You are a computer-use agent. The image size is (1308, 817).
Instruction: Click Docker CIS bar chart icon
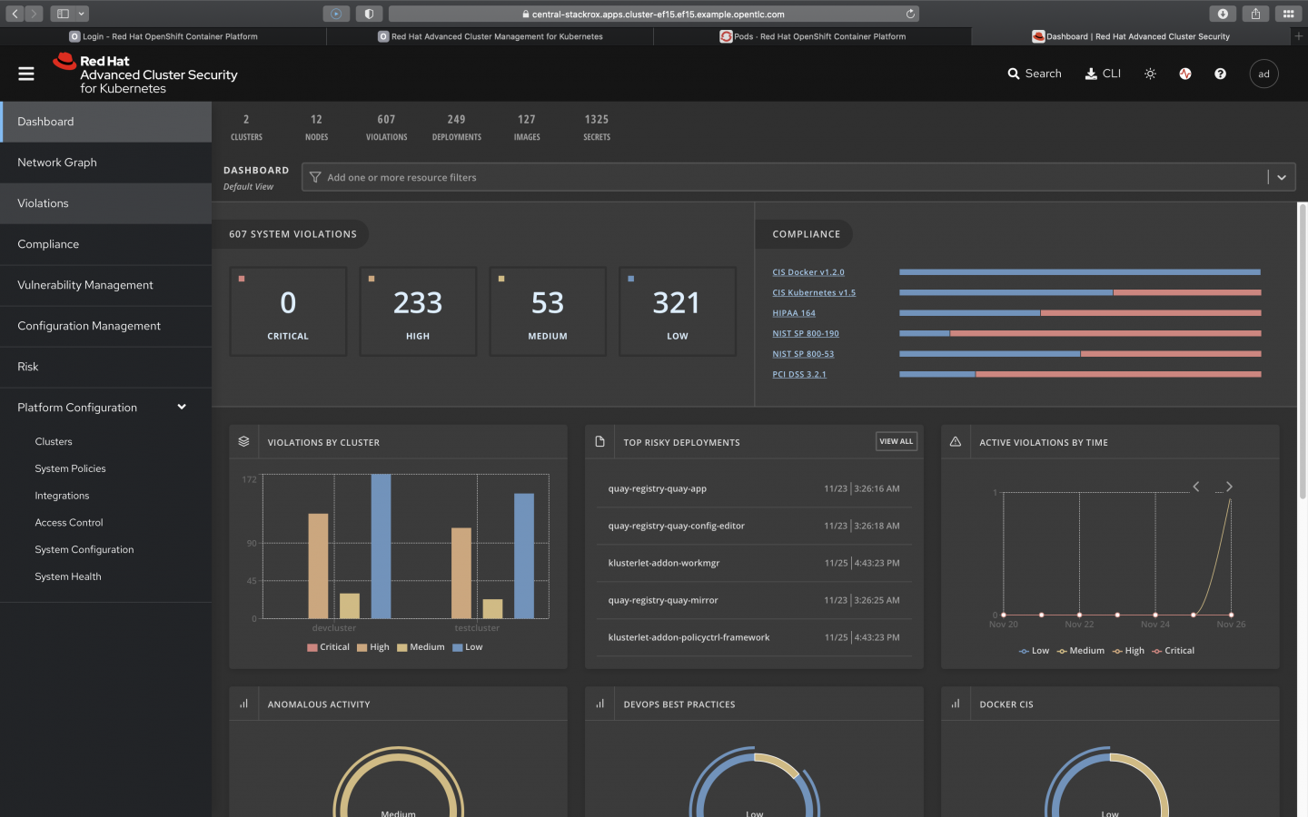pos(956,704)
